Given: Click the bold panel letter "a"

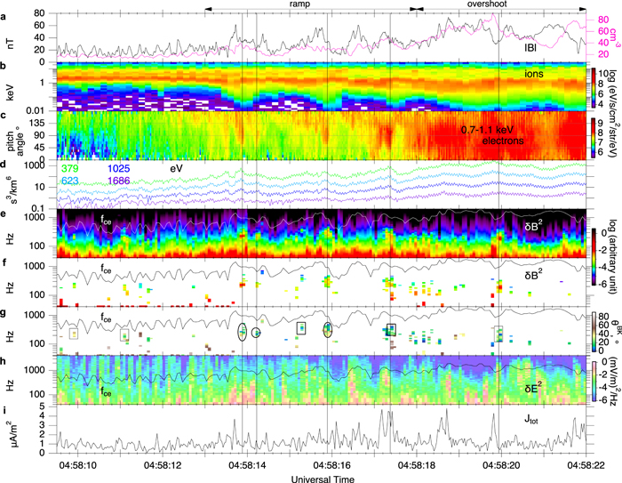Looking at the screenshot, I should (x=5, y=7).
